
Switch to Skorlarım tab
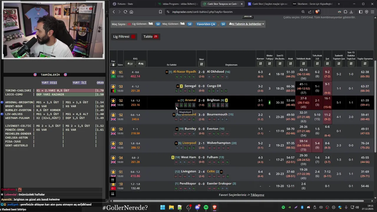(x=312, y=4)
